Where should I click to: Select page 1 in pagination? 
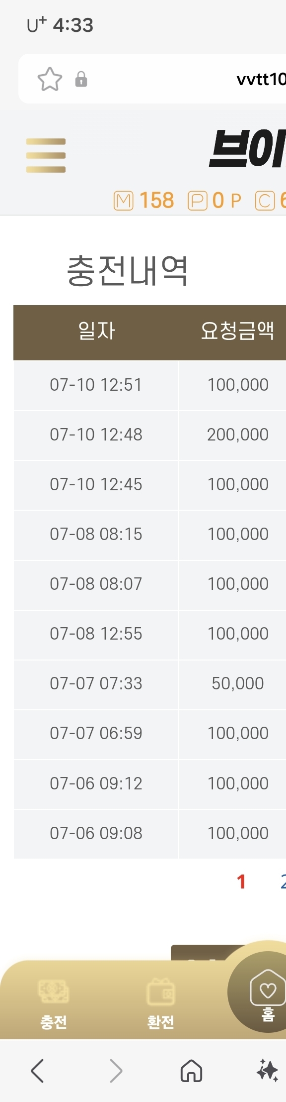point(241,882)
